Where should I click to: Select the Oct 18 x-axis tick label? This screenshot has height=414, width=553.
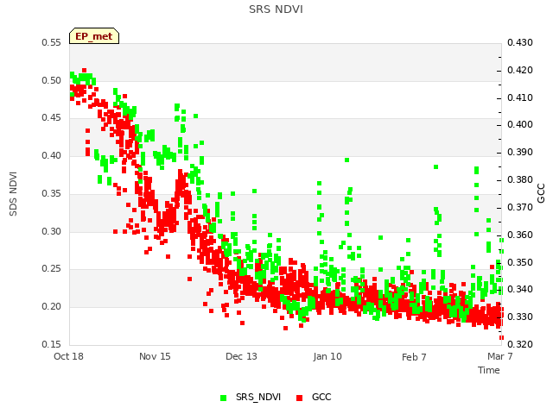click(x=68, y=356)
